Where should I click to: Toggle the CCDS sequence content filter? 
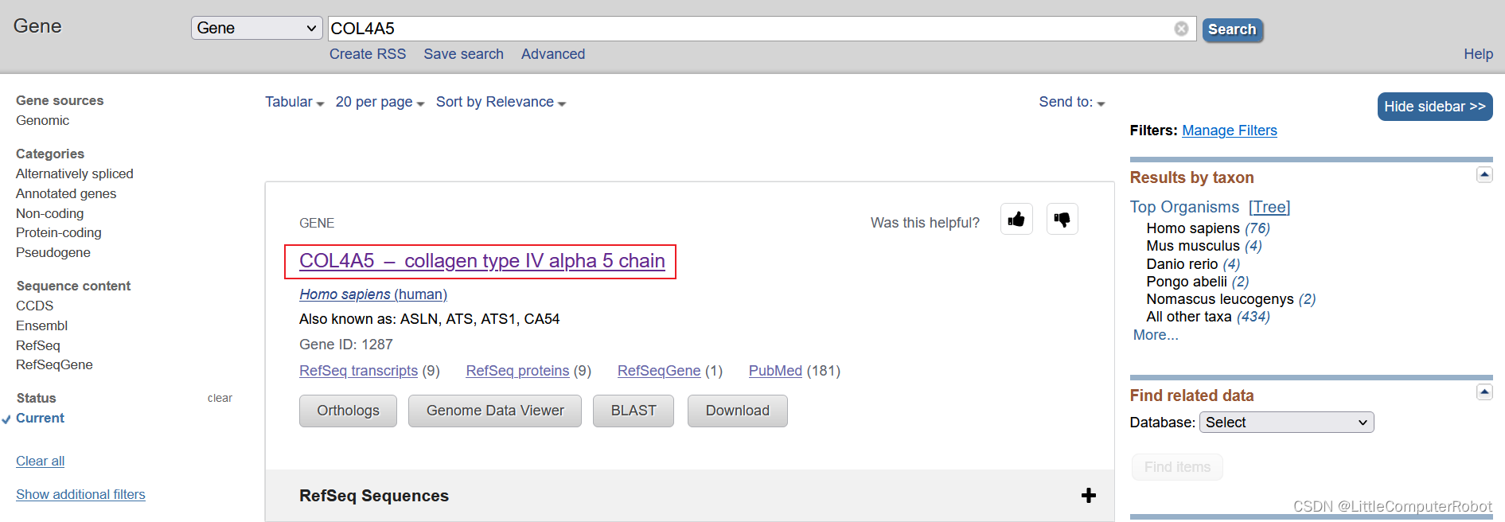click(35, 306)
